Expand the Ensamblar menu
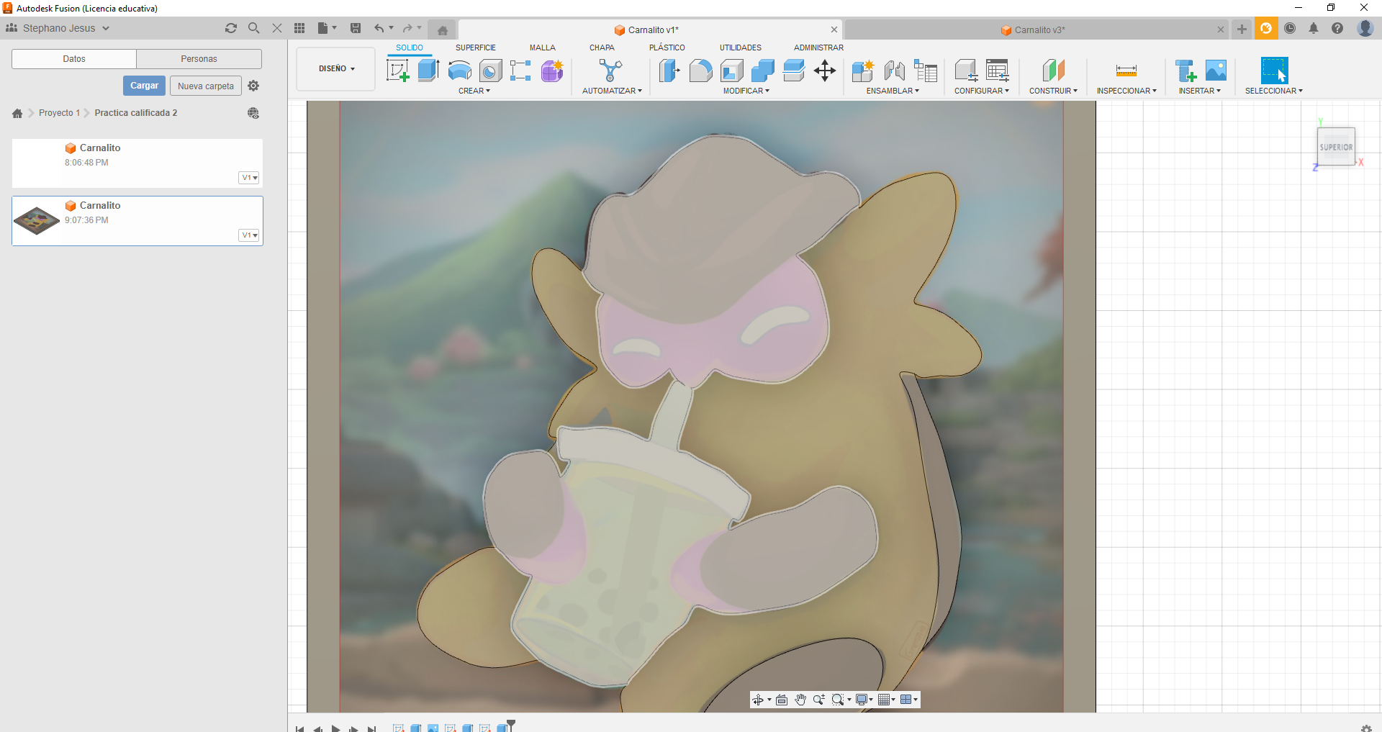This screenshot has height=732, width=1382. tap(893, 91)
